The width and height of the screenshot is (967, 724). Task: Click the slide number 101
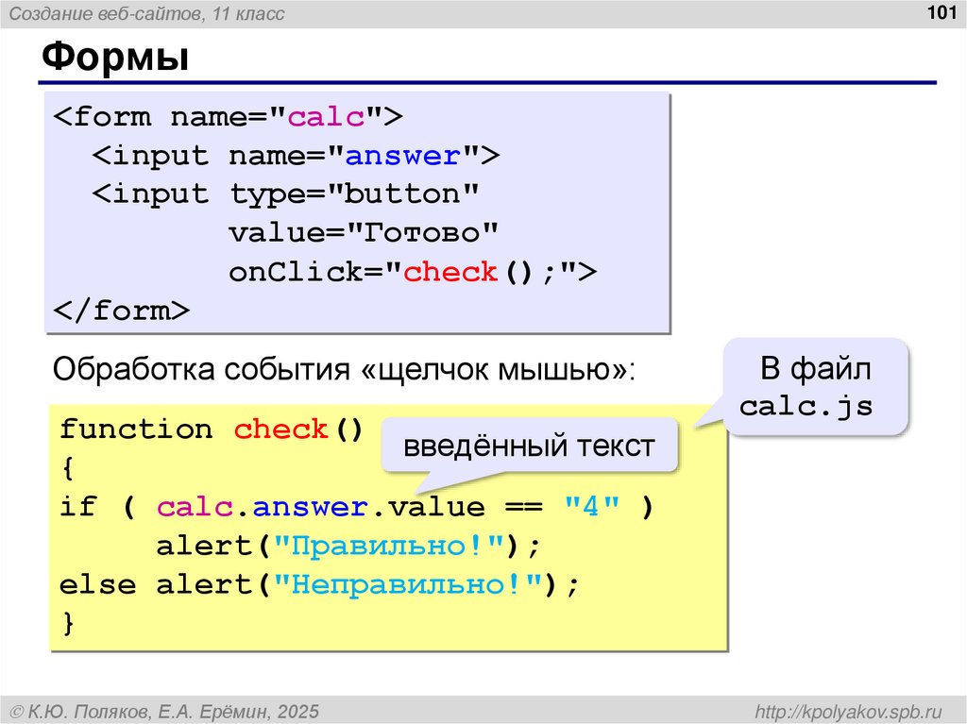pos(942,12)
